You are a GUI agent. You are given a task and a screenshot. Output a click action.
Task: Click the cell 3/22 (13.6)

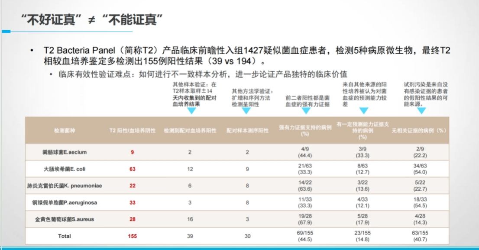pyautogui.click(x=362, y=186)
